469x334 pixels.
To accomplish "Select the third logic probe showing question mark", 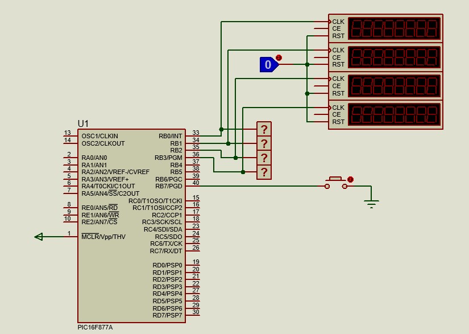I will (x=264, y=158).
